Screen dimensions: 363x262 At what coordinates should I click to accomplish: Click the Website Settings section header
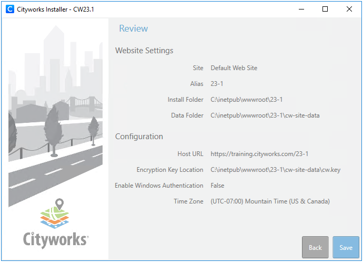[x=144, y=51]
